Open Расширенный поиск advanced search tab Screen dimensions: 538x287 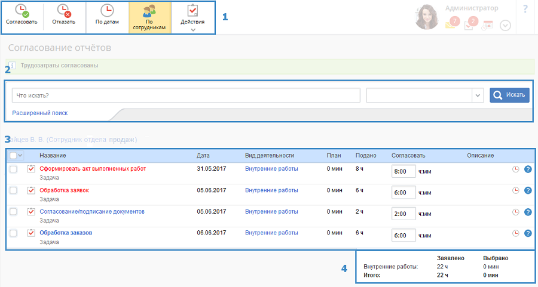[x=40, y=113]
